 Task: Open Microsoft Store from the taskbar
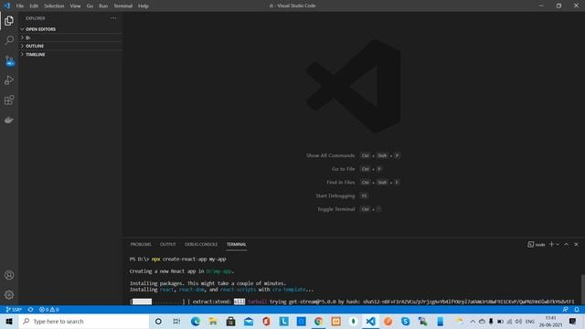click(x=230, y=321)
